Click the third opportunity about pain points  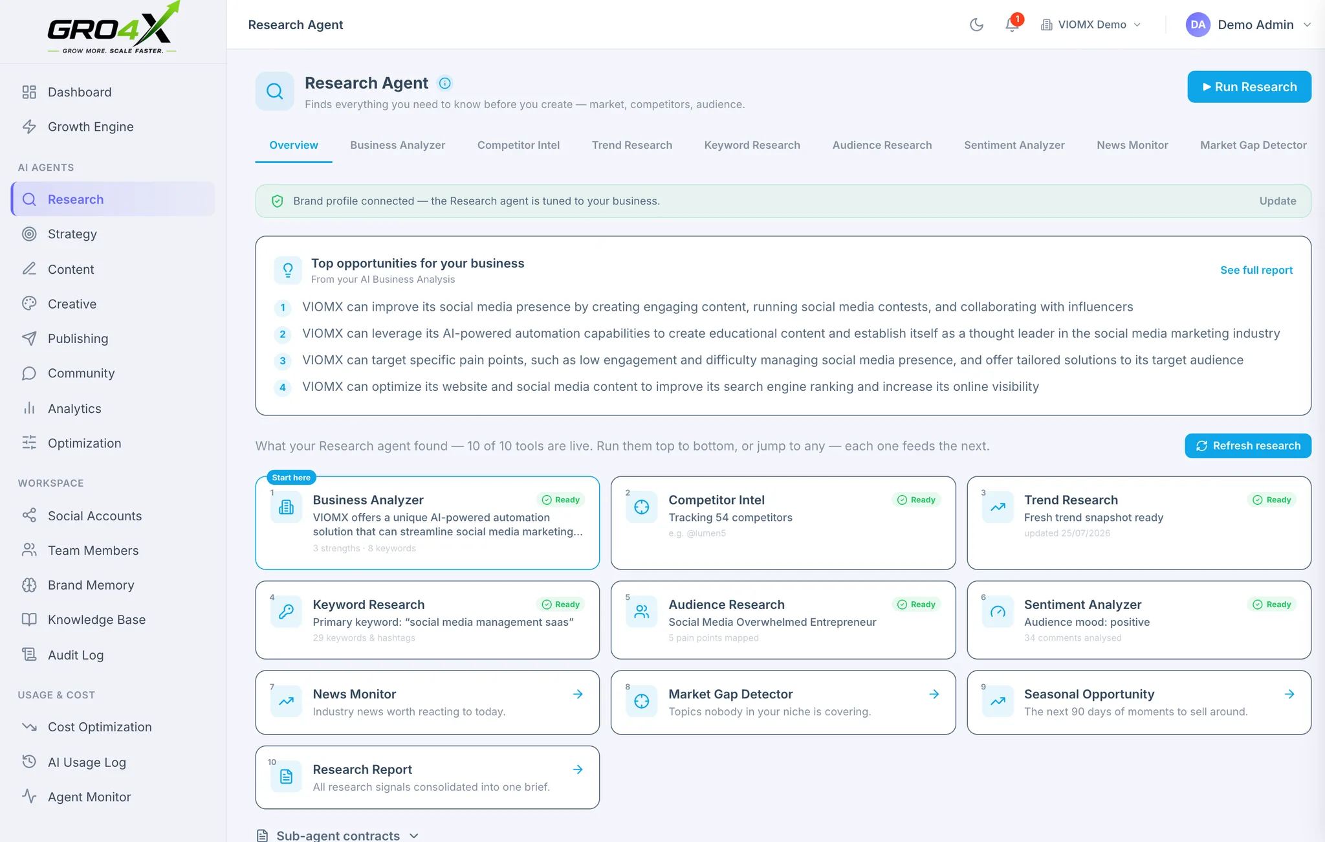pos(773,360)
